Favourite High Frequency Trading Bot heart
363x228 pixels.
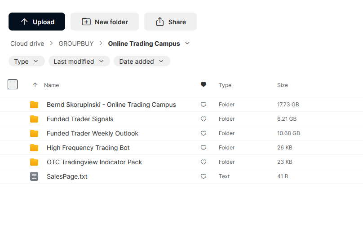pos(204,148)
